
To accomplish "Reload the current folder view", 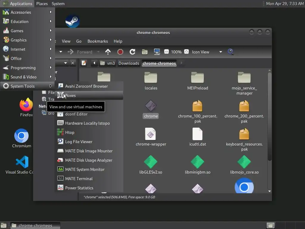I will point(133,52).
